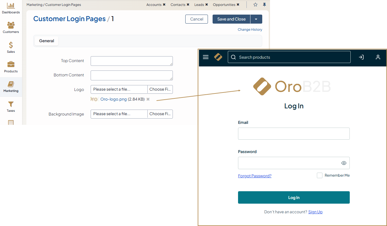Switch to the General tab
The height and width of the screenshot is (226, 387).
pos(47,41)
